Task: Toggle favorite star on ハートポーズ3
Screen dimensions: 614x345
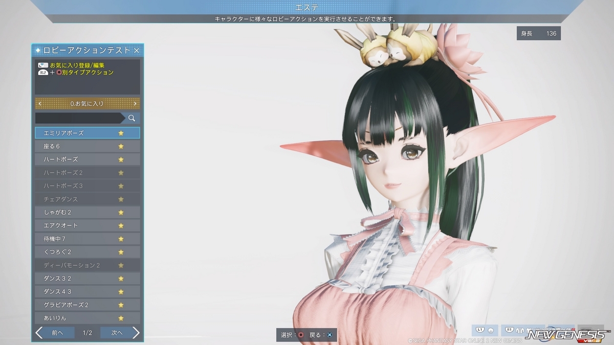Action: click(121, 186)
